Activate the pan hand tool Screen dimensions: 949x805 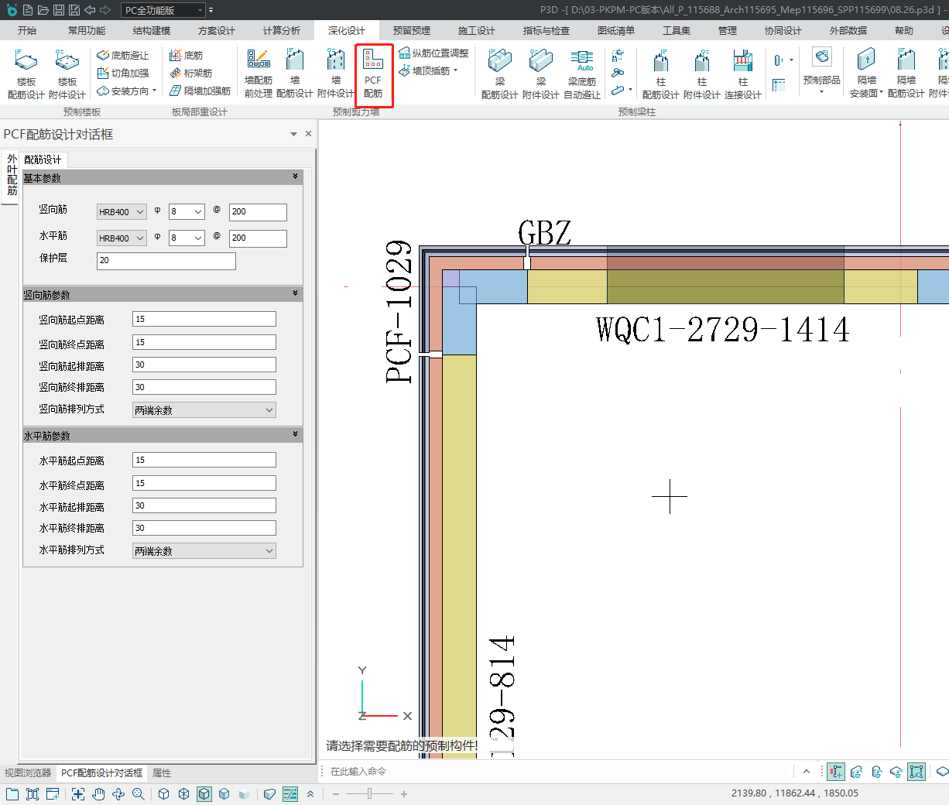point(98,793)
